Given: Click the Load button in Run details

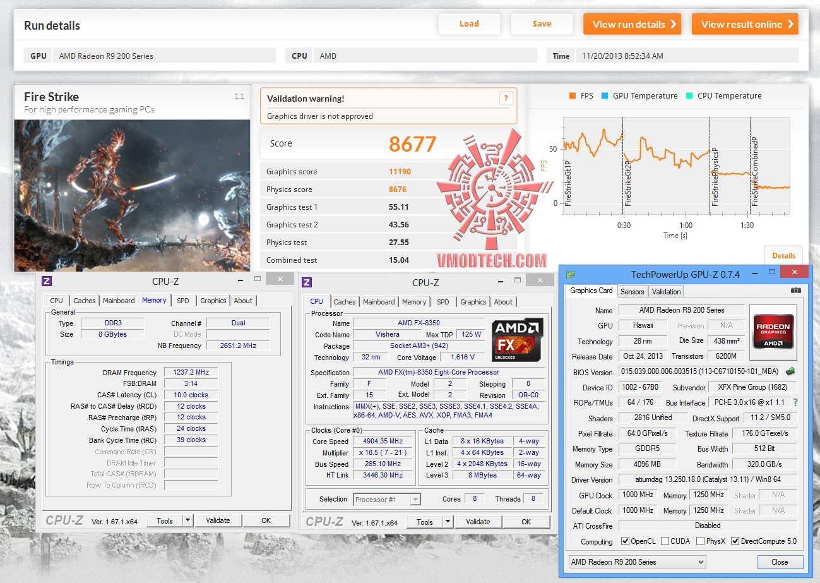Looking at the screenshot, I should [x=469, y=24].
